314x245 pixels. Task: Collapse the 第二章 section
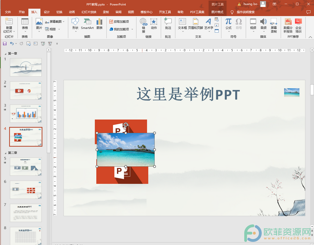point(5,153)
